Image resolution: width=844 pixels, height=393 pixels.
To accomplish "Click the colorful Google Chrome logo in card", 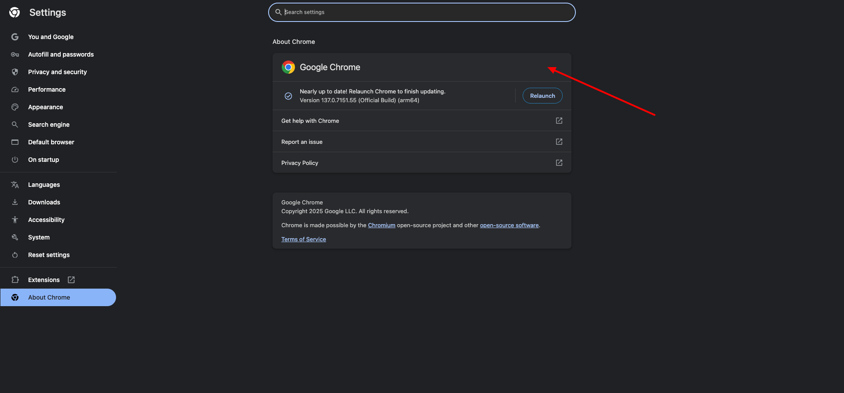I will coord(288,67).
